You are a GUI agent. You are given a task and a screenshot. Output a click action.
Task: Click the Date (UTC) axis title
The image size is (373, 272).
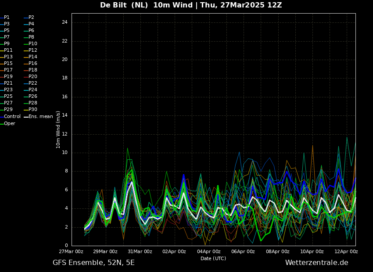pyautogui.click(x=213, y=259)
